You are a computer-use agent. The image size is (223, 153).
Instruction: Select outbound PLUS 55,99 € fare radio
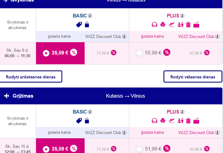pos(139,53)
